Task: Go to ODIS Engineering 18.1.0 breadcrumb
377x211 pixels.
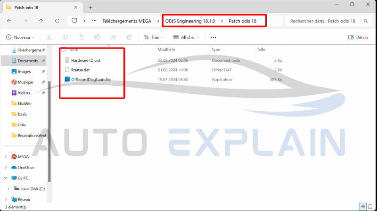Action: click(x=190, y=21)
